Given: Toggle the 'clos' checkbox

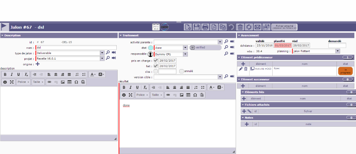Looking at the screenshot, I should tap(156, 71).
